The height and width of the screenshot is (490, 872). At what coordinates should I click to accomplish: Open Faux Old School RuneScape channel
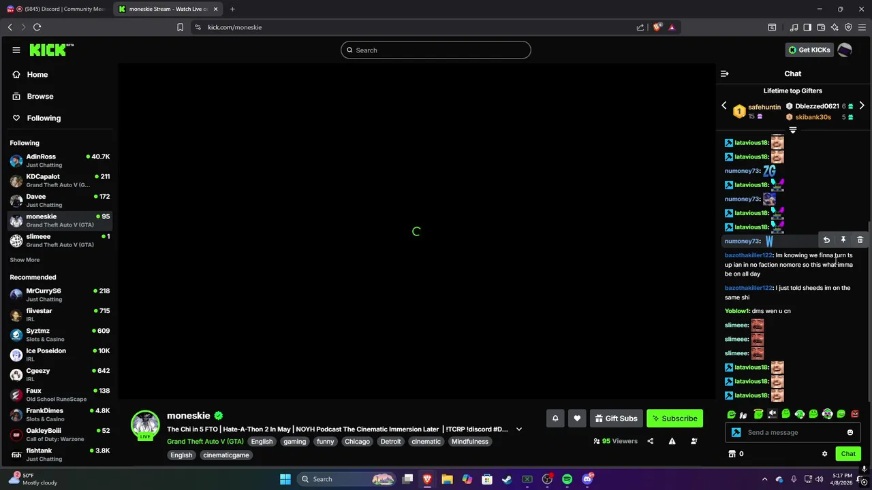click(60, 395)
